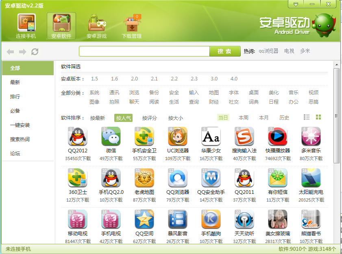Viewport: 342px width, 254px height.
Task: Filter by Android version 4.0
Action: coord(234,79)
